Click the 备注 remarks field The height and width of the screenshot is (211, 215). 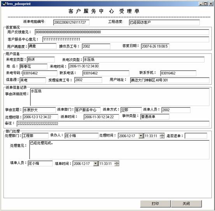[x=113, y=124]
